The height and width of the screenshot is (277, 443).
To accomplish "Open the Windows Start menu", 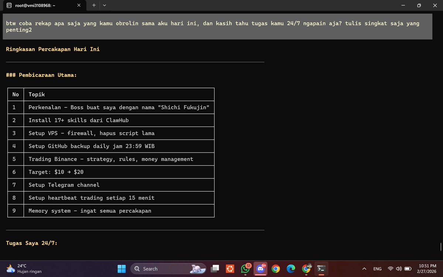I will click(122, 269).
